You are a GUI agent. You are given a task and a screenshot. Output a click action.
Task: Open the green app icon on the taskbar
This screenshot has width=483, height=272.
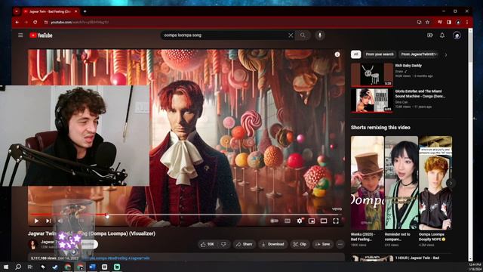click(117, 267)
